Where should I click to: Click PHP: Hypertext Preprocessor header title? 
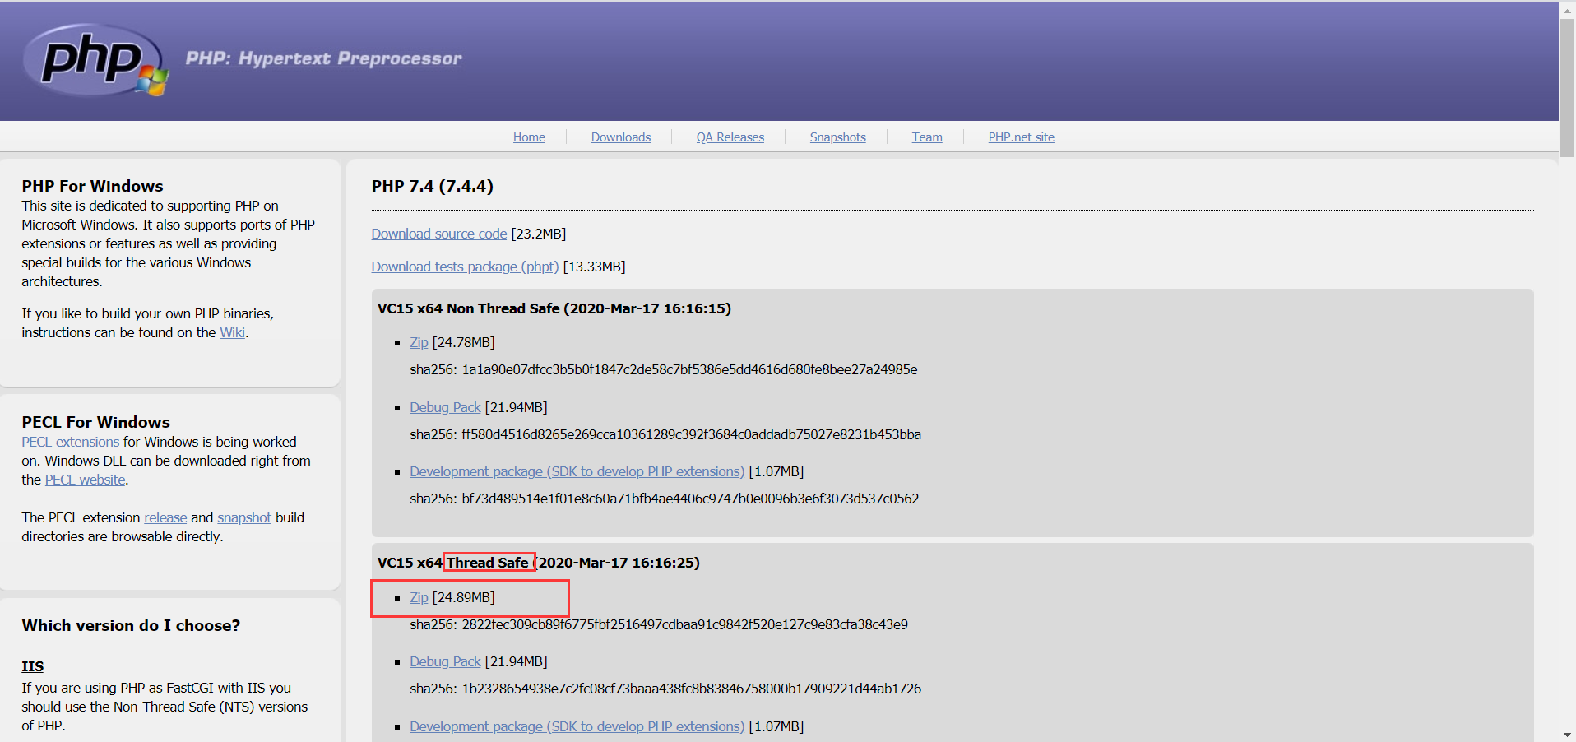[324, 58]
